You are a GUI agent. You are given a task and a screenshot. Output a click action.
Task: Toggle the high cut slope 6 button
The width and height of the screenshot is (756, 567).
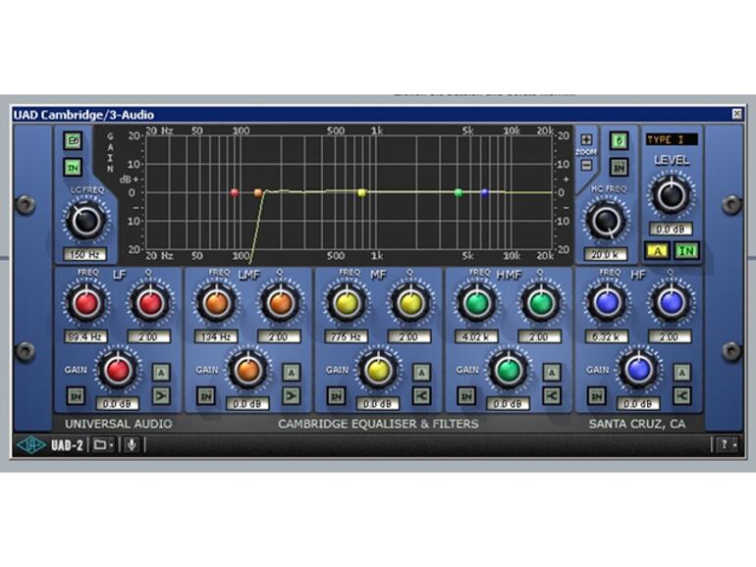620,140
